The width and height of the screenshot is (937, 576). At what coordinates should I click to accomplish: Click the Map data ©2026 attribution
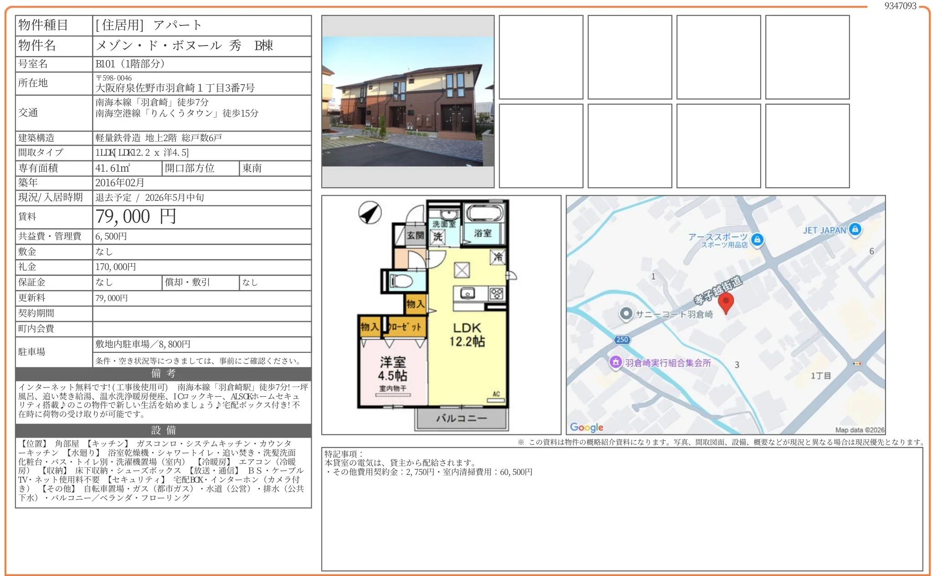[x=859, y=430]
